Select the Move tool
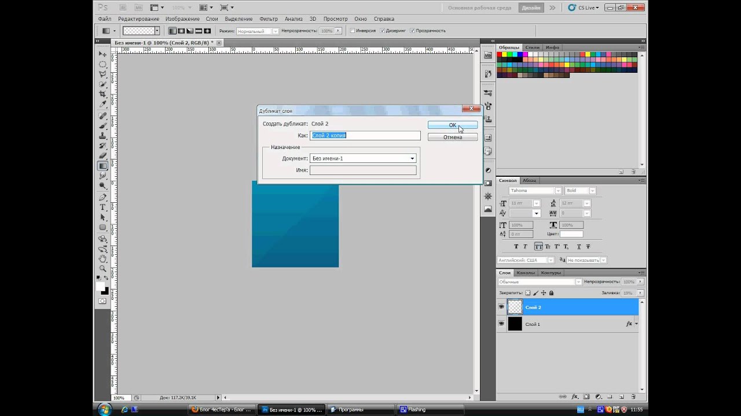The image size is (741, 416). pos(103,54)
